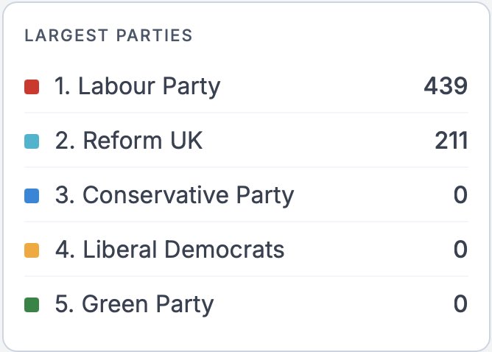
Task: Select the Green Party name text
Action: pyautogui.click(x=147, y=303)
